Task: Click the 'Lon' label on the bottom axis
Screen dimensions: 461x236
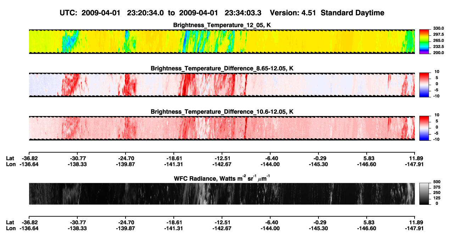Action: point(11,228)
